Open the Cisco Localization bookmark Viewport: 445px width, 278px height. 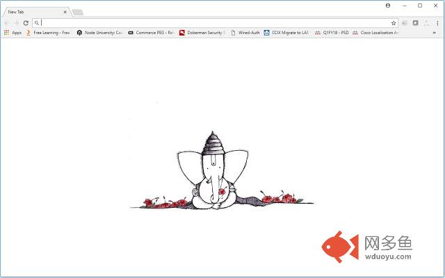tap(375, 33)
